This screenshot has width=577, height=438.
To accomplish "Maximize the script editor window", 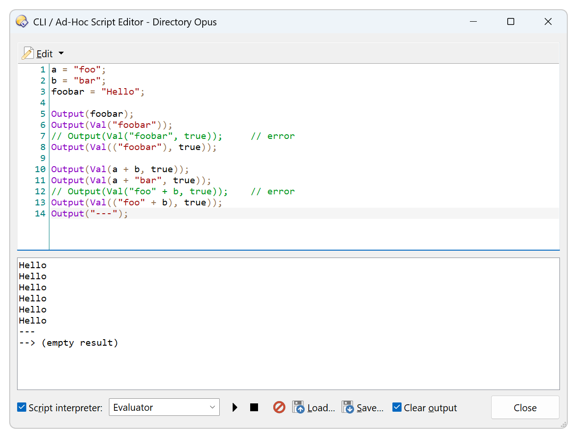I will point(511,22).
